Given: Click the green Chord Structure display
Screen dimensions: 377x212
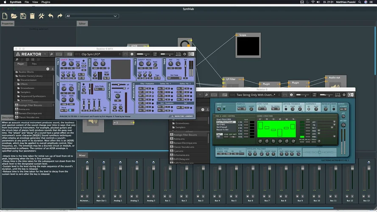Looking at the screenshot, I should (x=276, y=129).
